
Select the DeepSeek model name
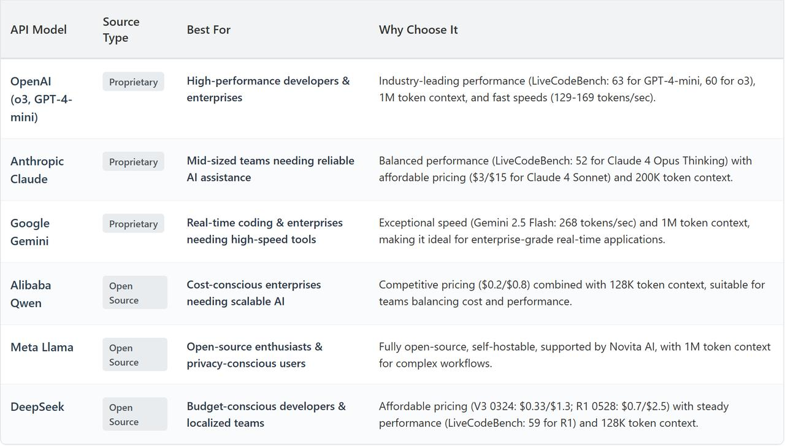37,407
